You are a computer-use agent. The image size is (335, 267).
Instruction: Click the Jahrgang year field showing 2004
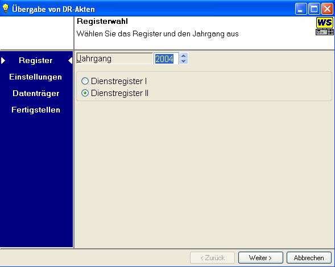click(166, 59)
